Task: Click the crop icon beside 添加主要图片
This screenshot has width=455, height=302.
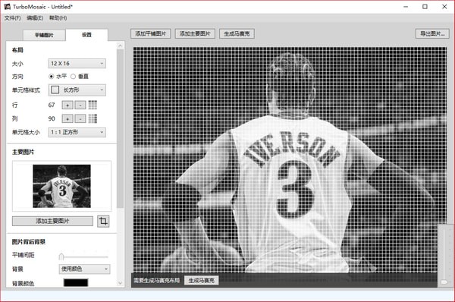Action: [x=103, y=222]
